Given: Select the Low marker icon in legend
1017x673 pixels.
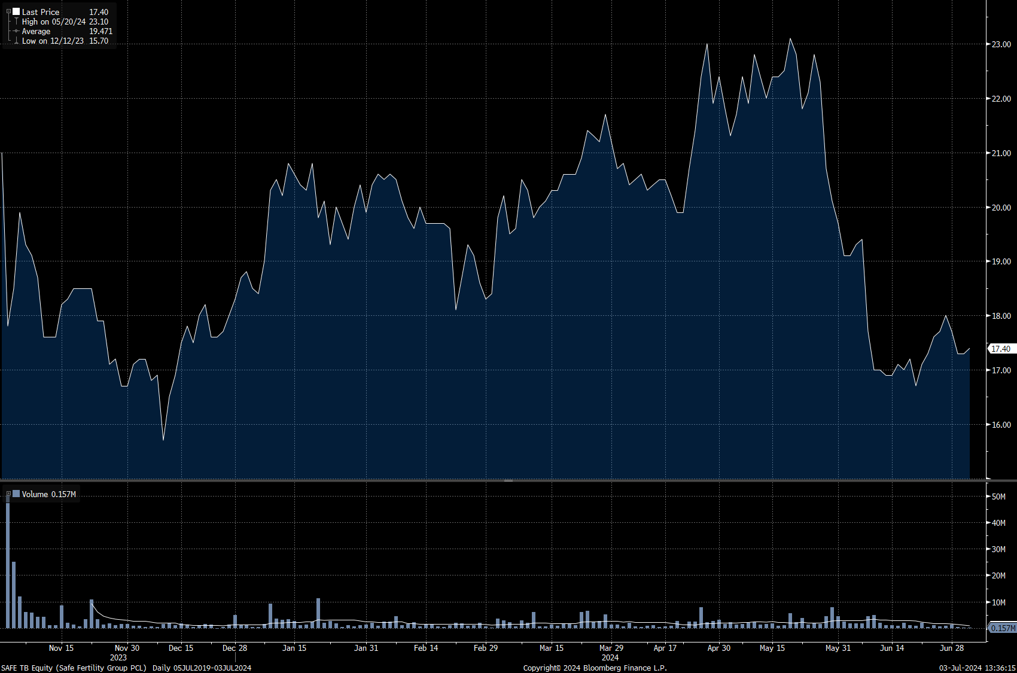Looking at the screenshot, I should [16, 41].
